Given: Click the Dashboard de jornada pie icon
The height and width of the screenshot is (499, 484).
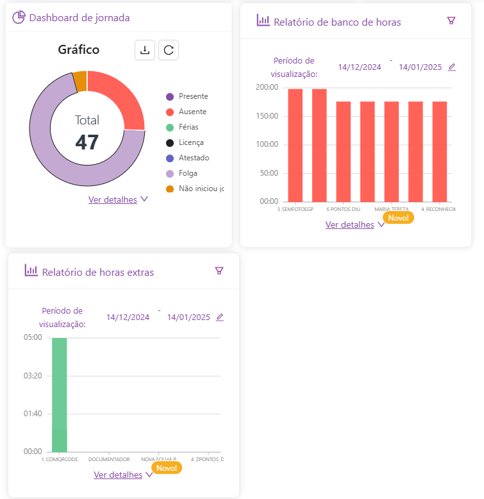Looking at the screenshot, I should 19,17.
